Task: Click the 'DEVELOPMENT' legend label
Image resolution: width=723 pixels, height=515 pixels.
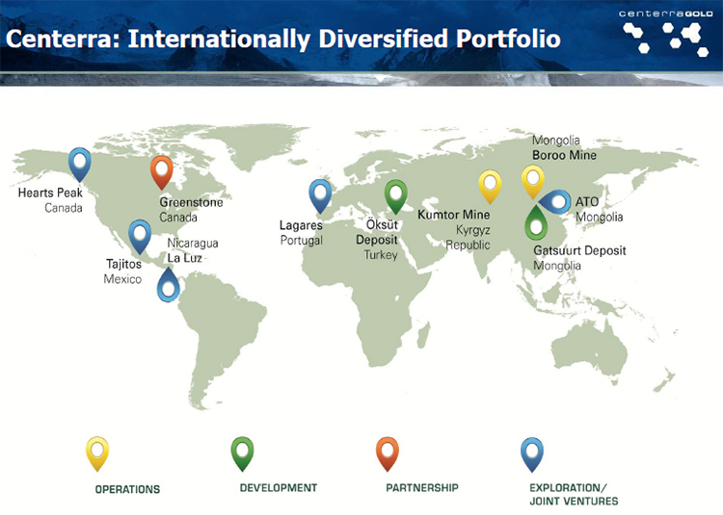Action: coord(279,488)
